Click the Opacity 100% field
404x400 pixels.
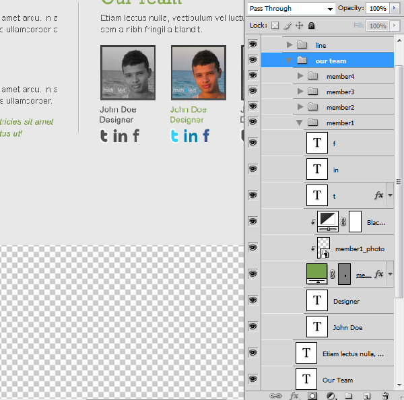tap(378, 9)
